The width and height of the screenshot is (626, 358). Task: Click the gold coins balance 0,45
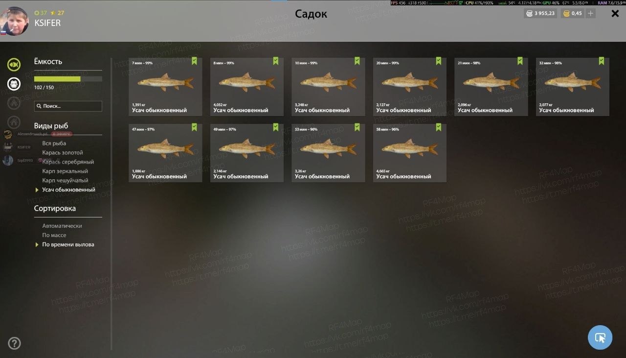[572, 13]
